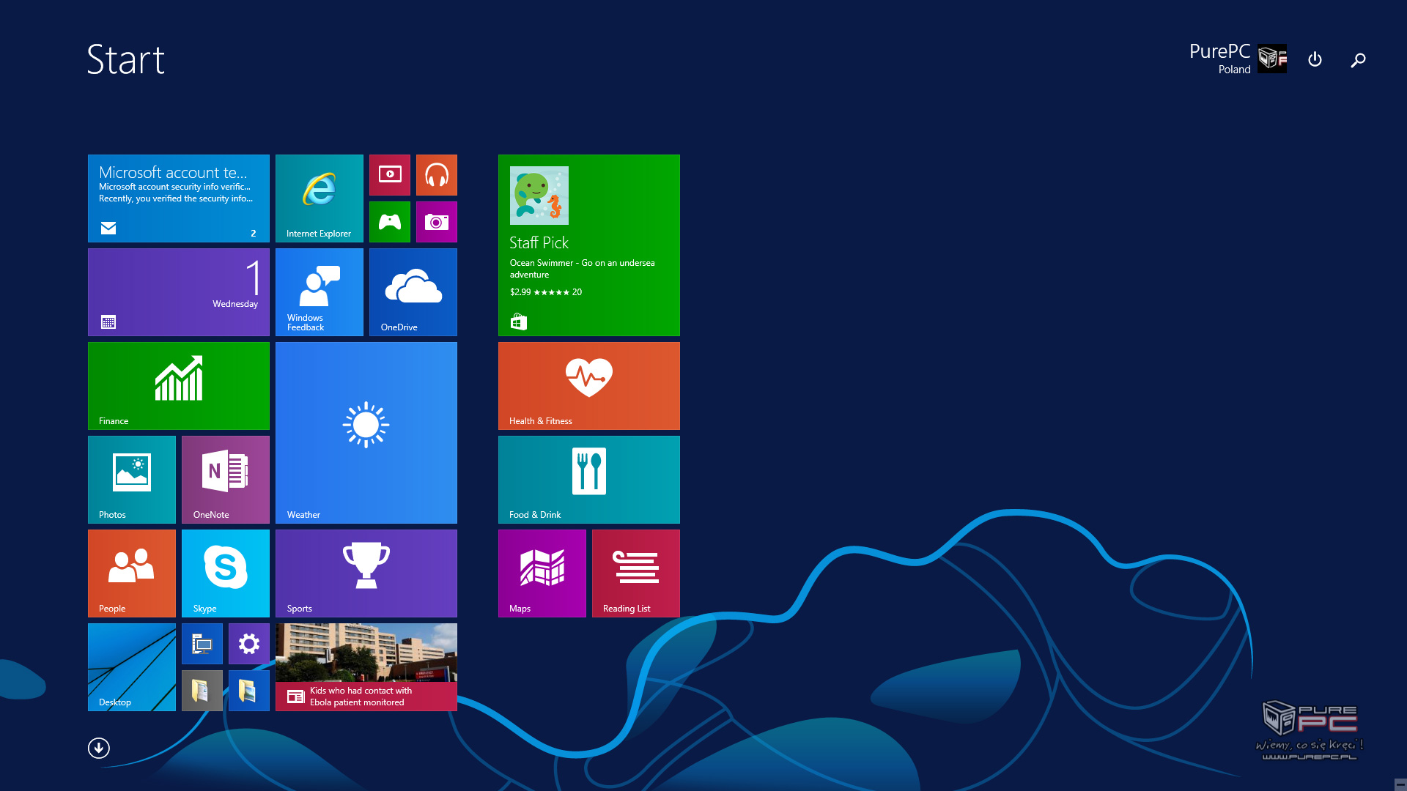This screenshot has width=1407, height=791.
Task: Open the Music headphones tile
Action: pos(437,175)
